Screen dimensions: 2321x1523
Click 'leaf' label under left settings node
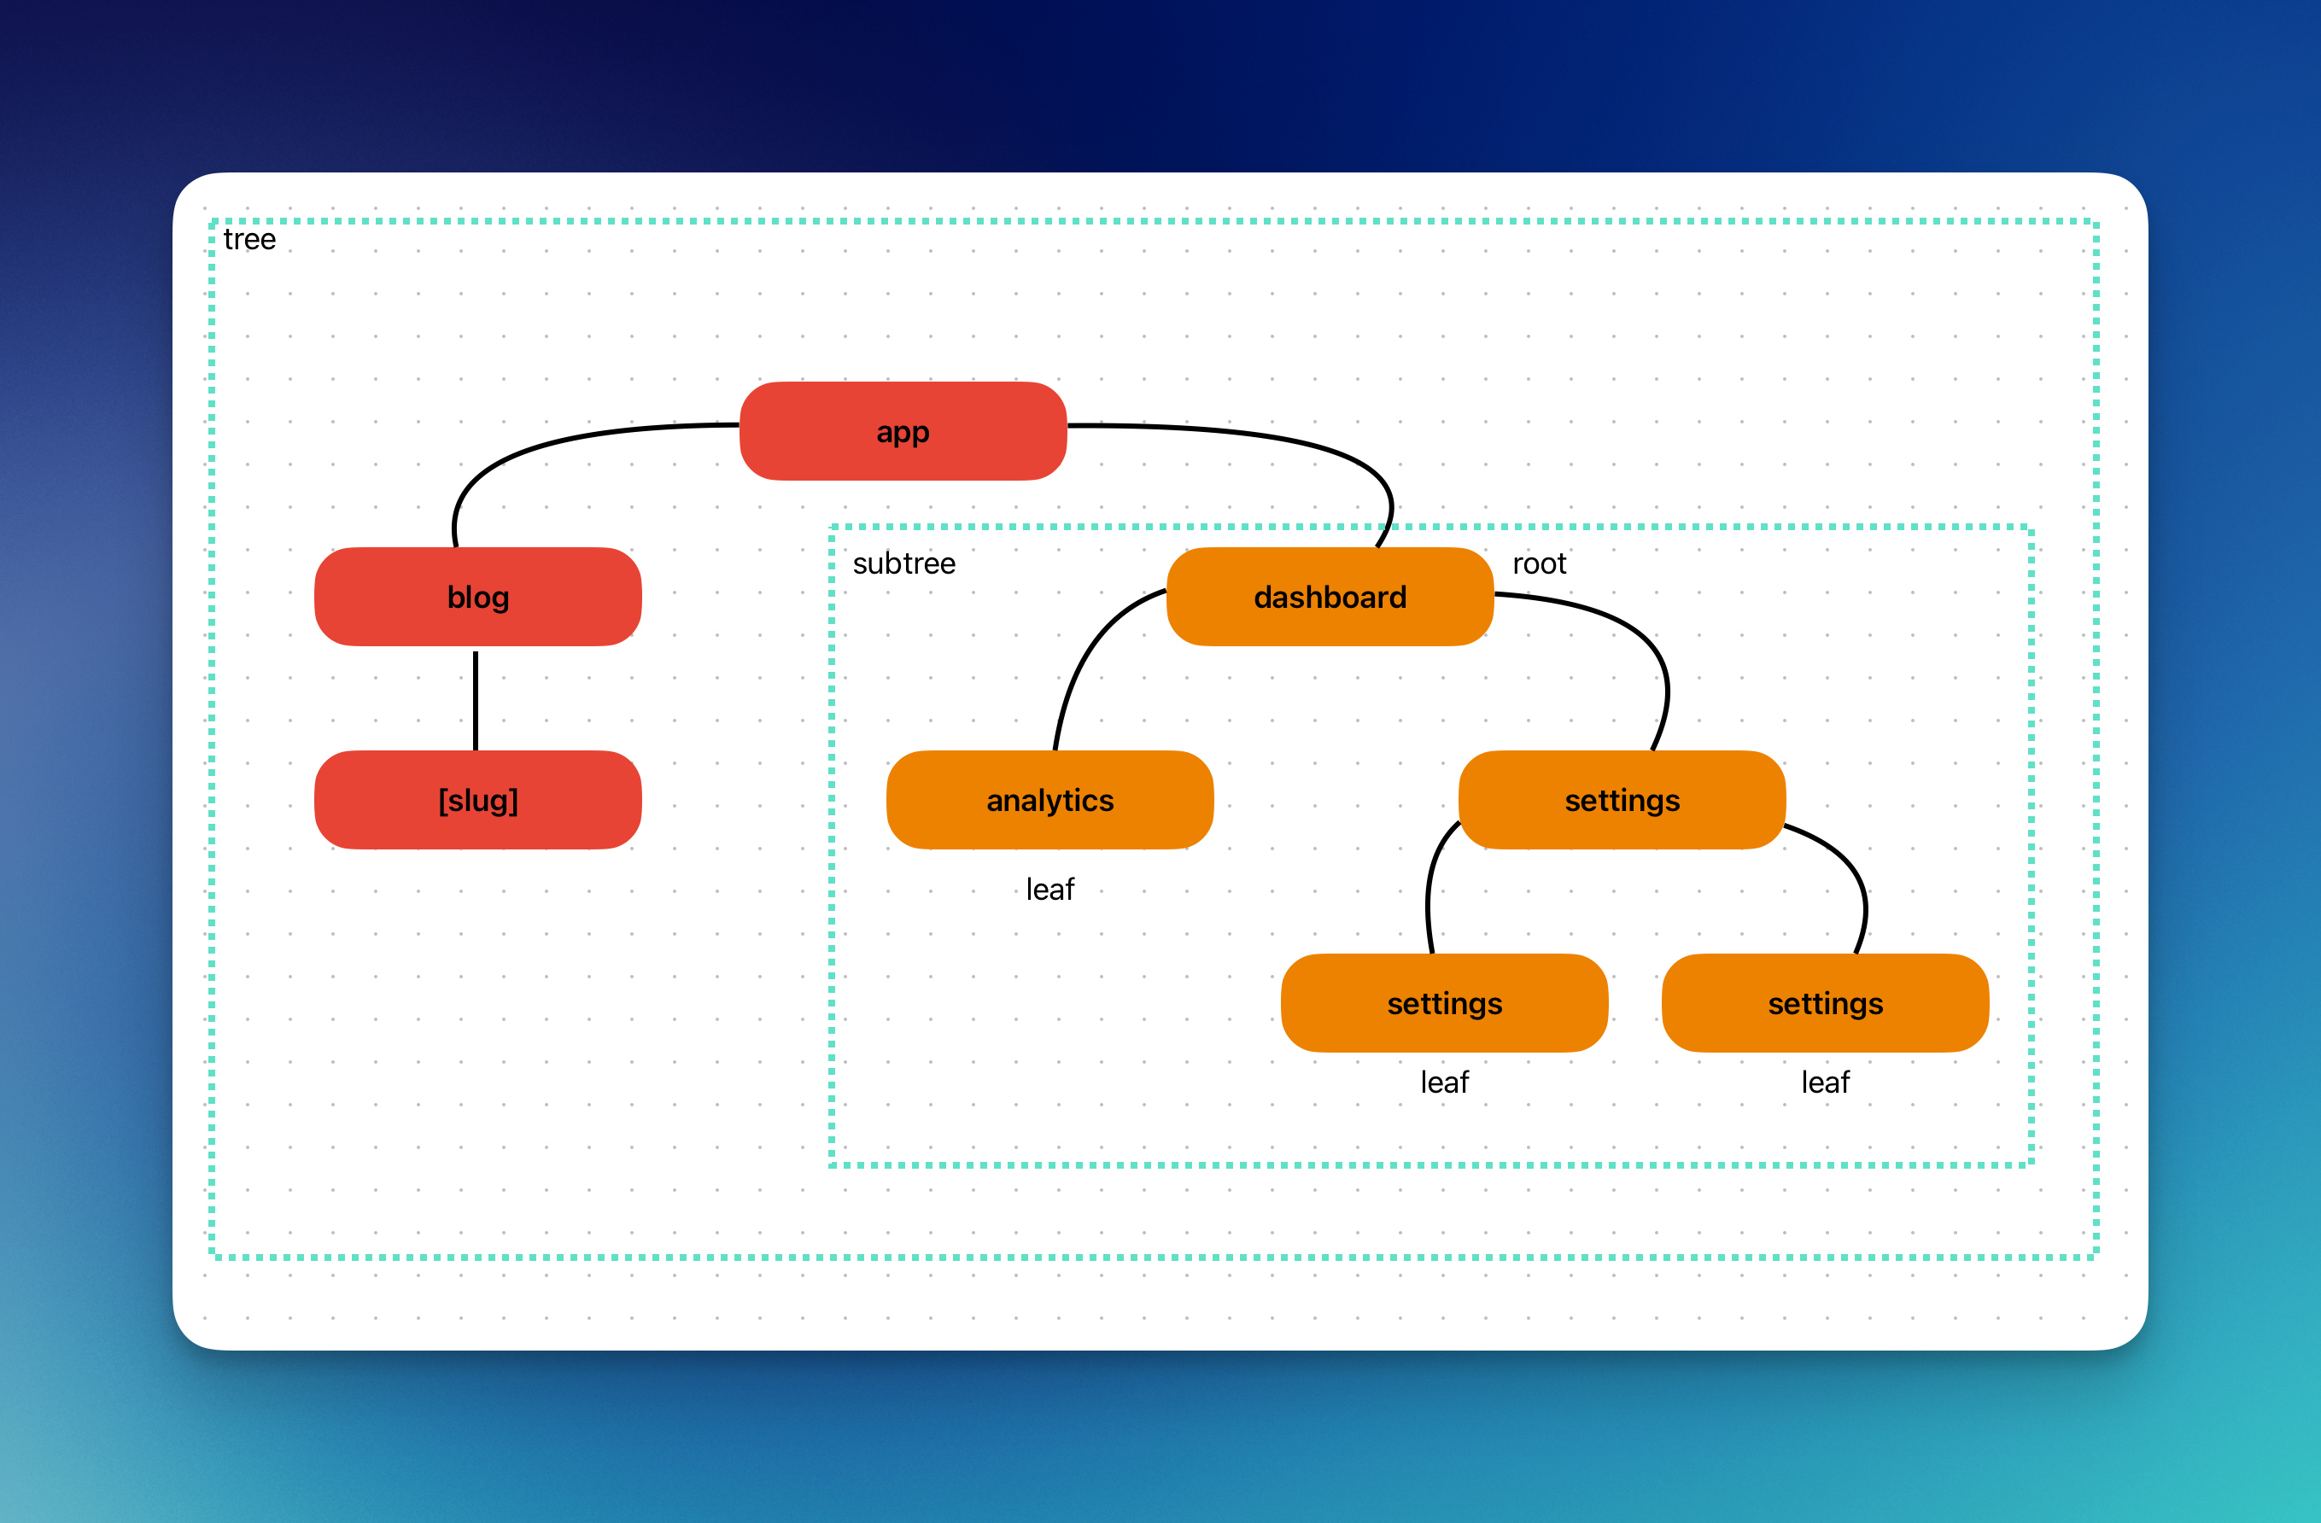[1443, 1082]
